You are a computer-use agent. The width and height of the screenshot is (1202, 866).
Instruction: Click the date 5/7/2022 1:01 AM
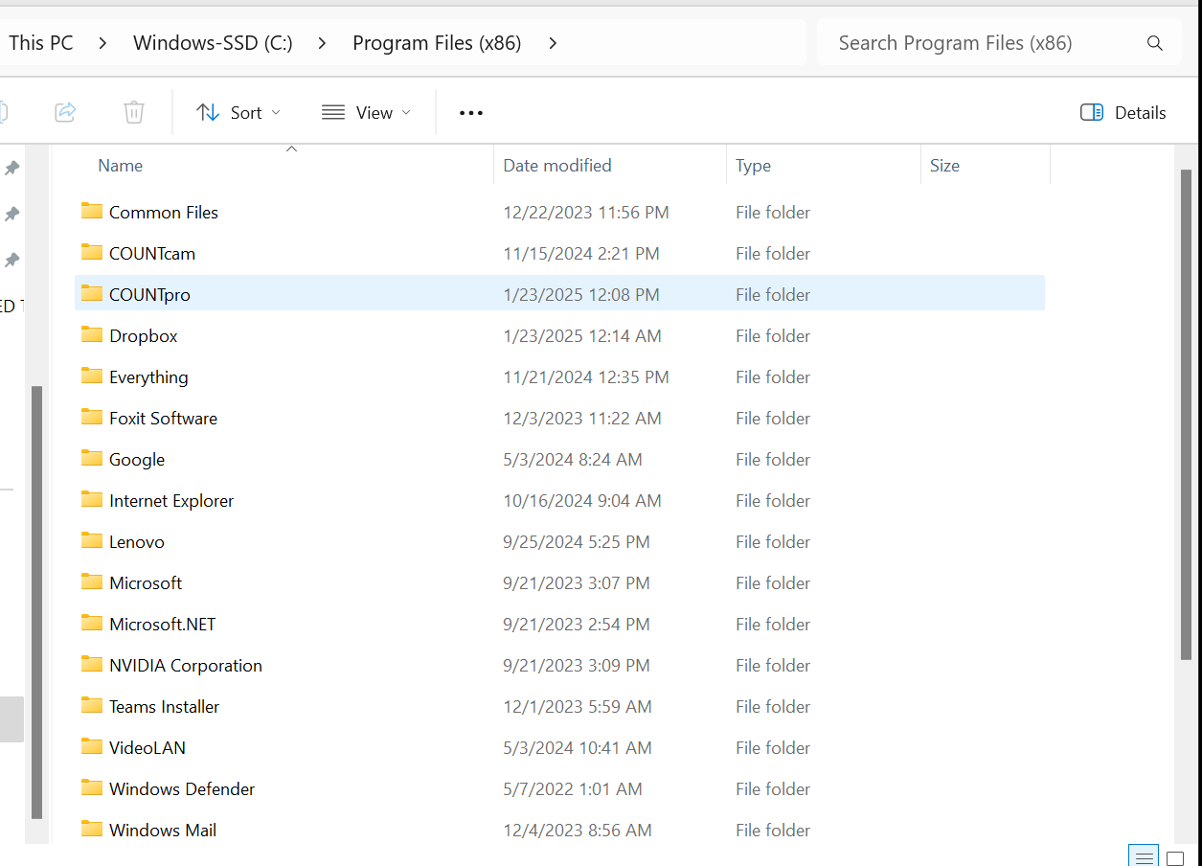(573, 788)
